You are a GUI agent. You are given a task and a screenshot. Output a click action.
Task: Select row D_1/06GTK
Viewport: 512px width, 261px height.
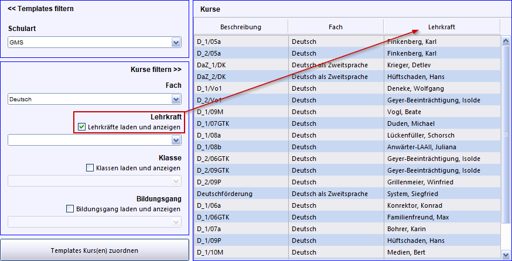pyautogui.click(x=347, y=217)
